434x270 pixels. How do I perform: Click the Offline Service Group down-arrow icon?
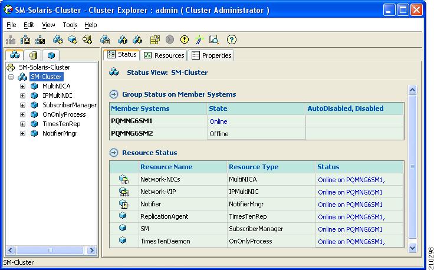pyautogui.click(x=137, y=40)
